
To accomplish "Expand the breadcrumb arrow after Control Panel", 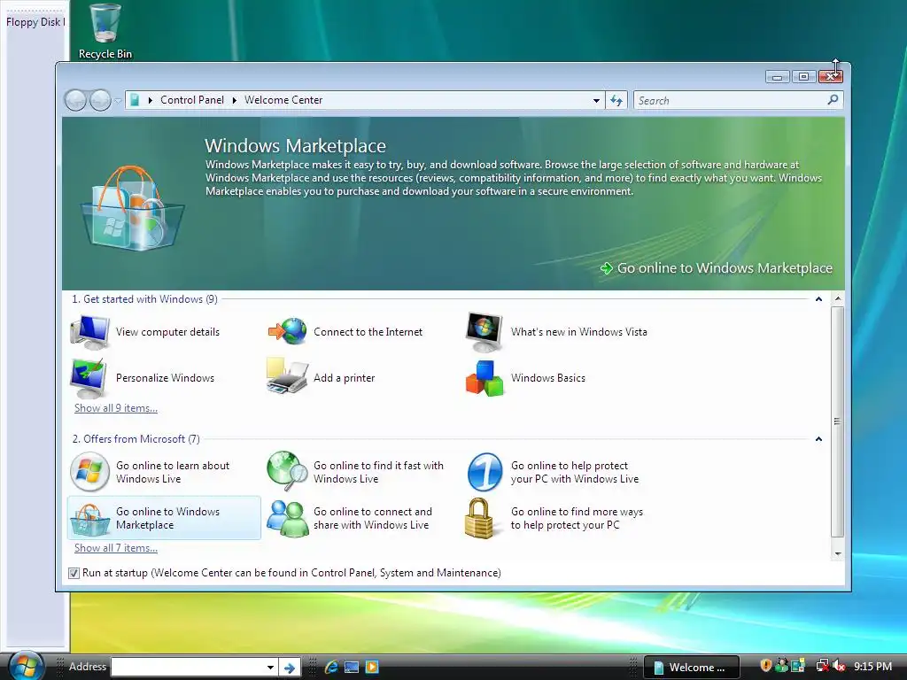I will click(234, 100).
